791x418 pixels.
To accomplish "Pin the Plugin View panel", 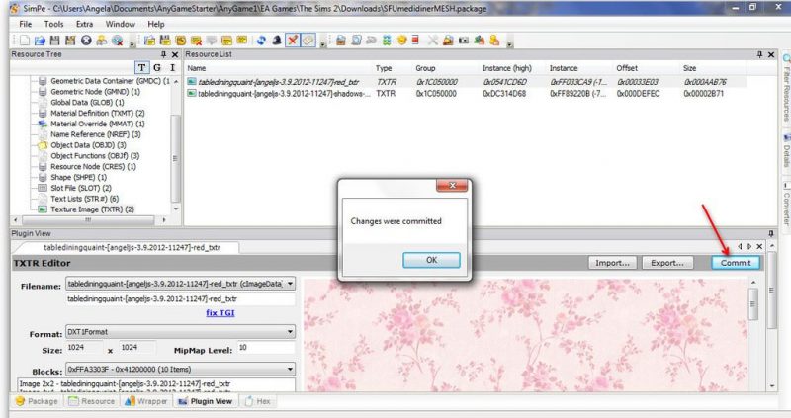I will tap(770, 233).
